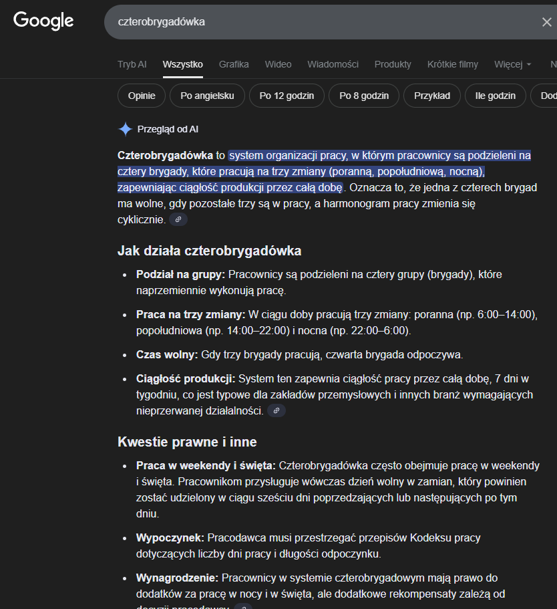Image resolution: width=557 pixels, height=609 pixels.
Task: Clear the search query with the X
Action: [546, 22]
